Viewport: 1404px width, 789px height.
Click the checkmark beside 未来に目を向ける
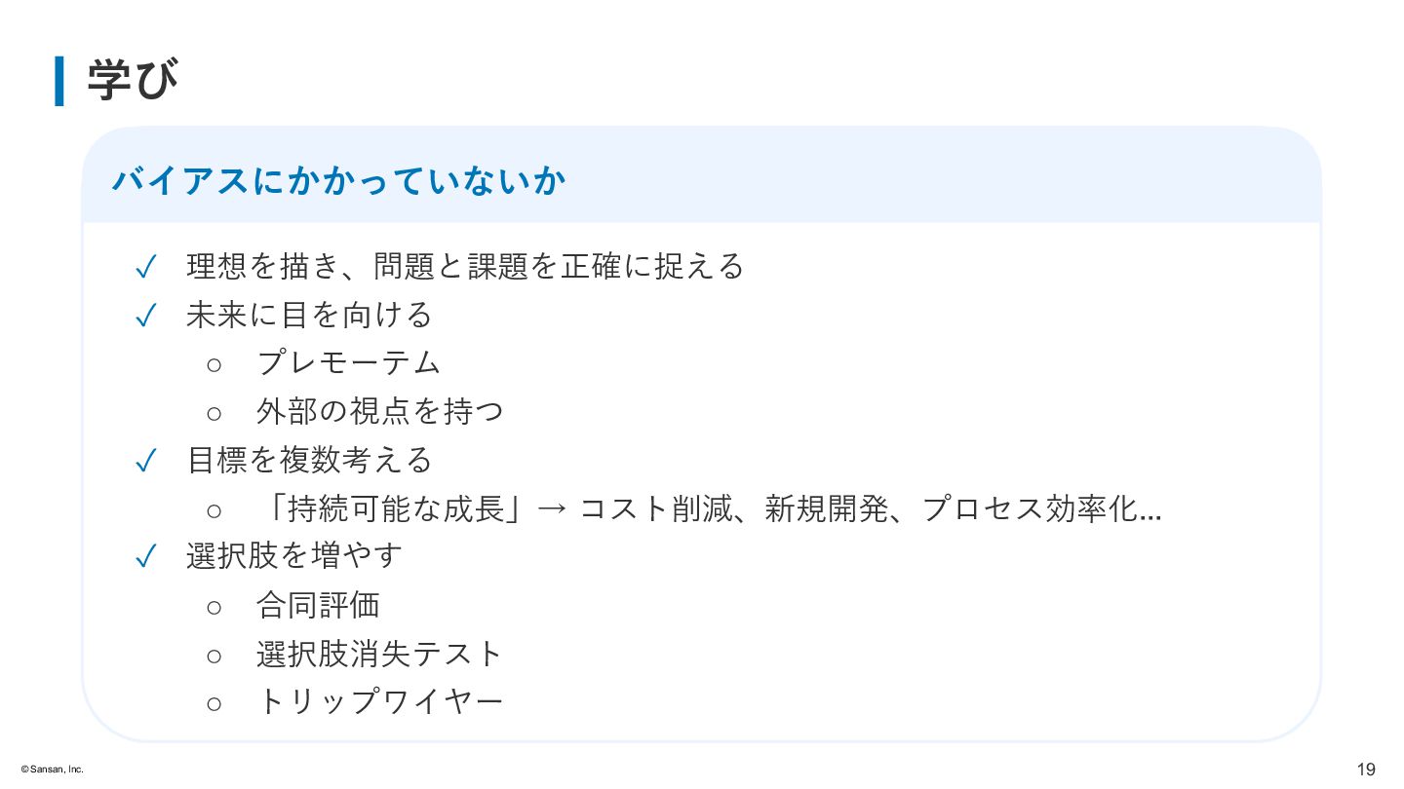click(x=145, y=316)
